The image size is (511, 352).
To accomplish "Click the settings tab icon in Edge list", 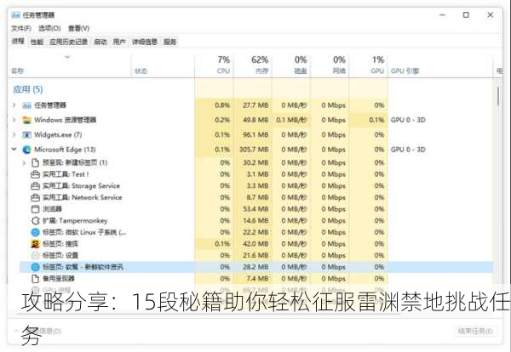I will pos(35,256).
